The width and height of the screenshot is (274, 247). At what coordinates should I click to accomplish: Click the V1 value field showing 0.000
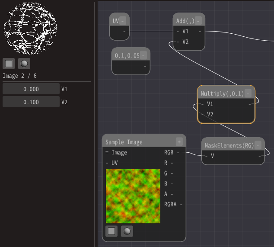click(x=31, y=89)
